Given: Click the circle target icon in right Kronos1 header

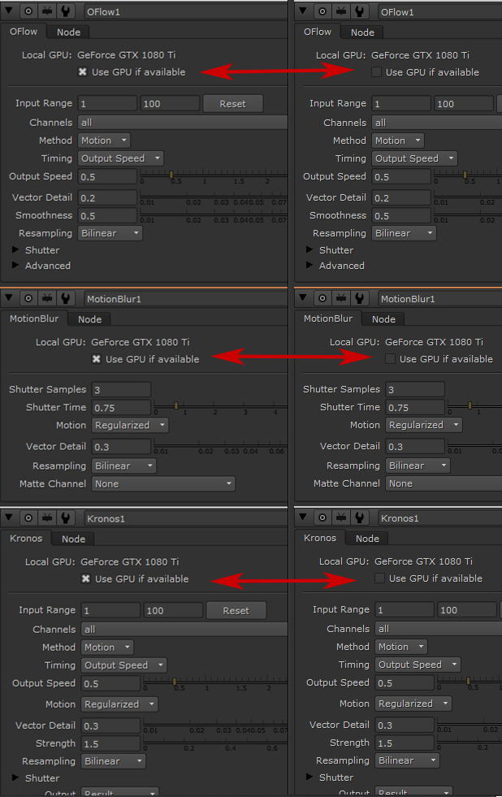Looking at the screenshot, I should pyautogui.click(x=323, y=518).
